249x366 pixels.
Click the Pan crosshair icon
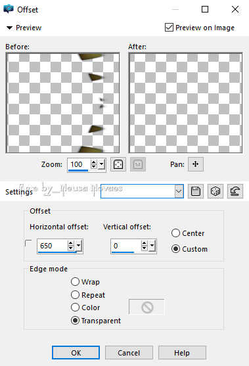[x=196, y=164]
